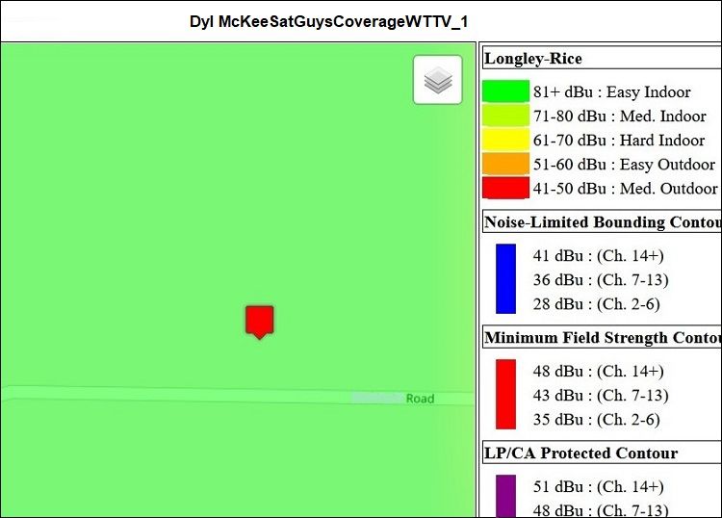
Task: Open the map layers control
Action: point(438,80)
